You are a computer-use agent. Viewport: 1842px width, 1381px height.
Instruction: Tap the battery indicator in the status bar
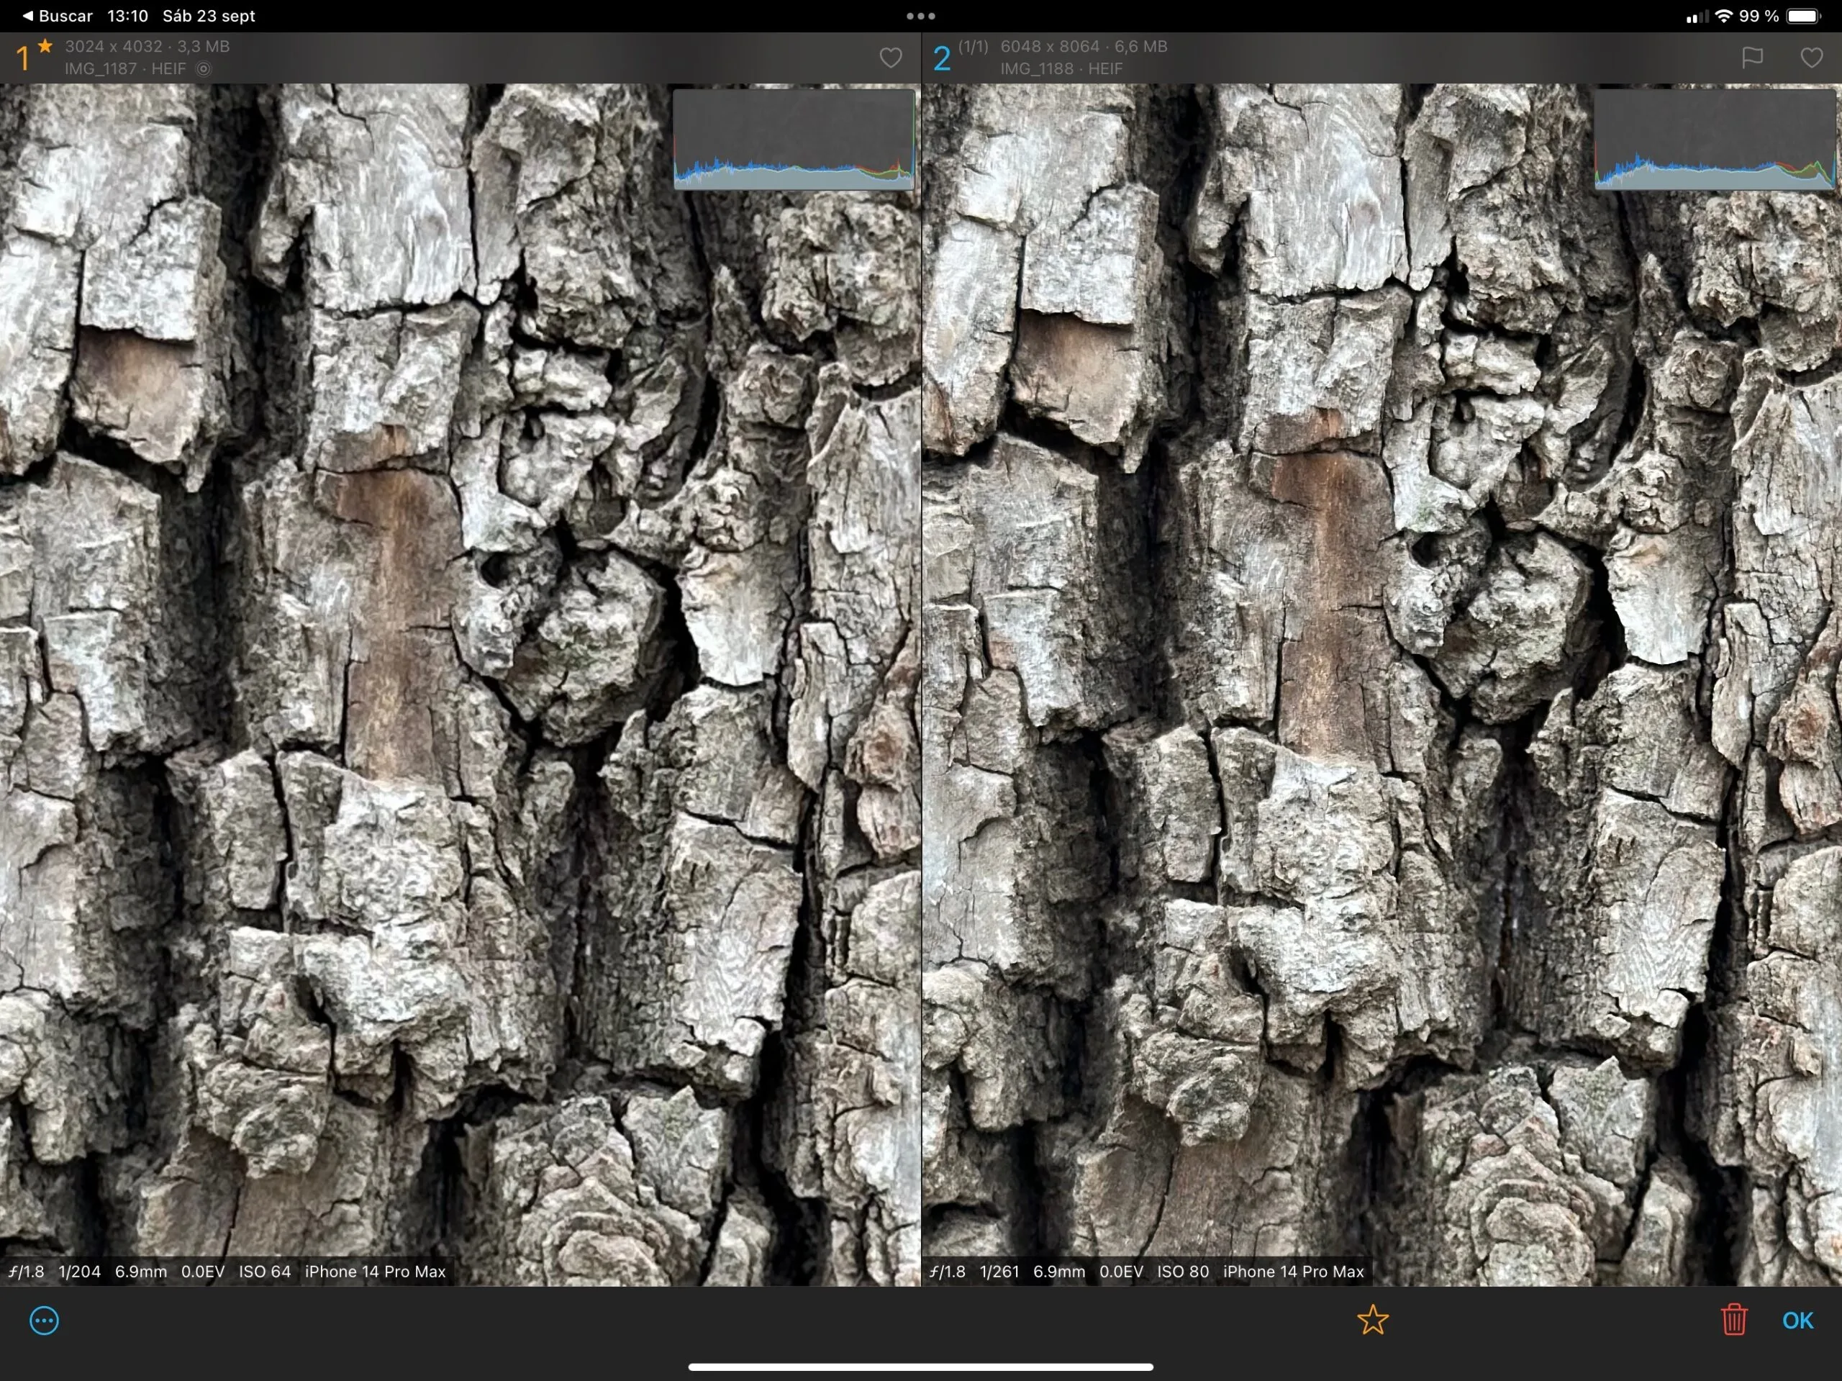[1800, 15]
